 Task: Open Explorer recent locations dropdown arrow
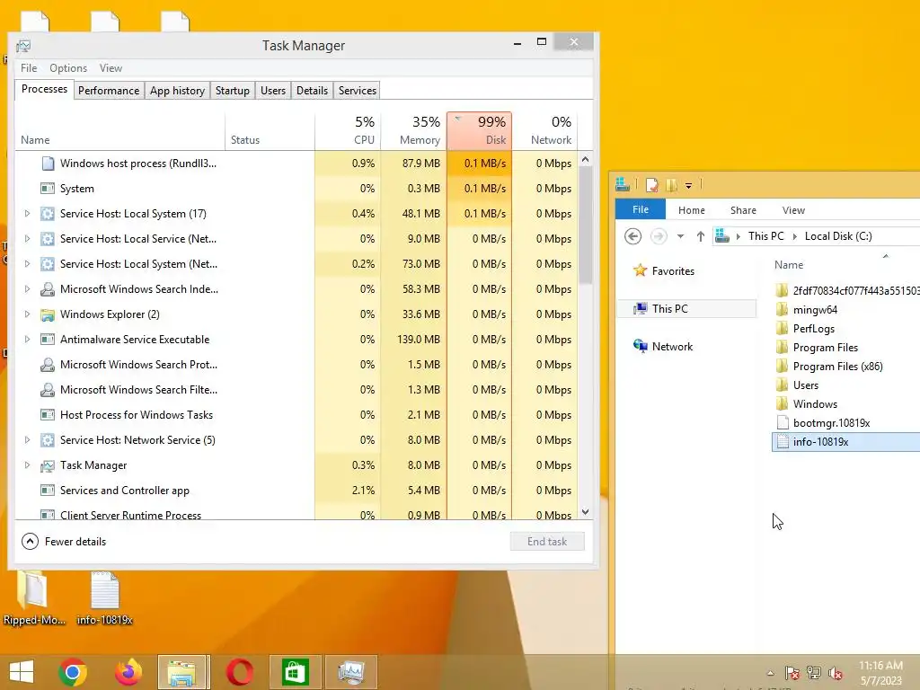point(681,236)
